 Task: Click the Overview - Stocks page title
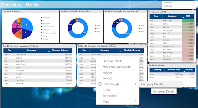pos(20,5)
